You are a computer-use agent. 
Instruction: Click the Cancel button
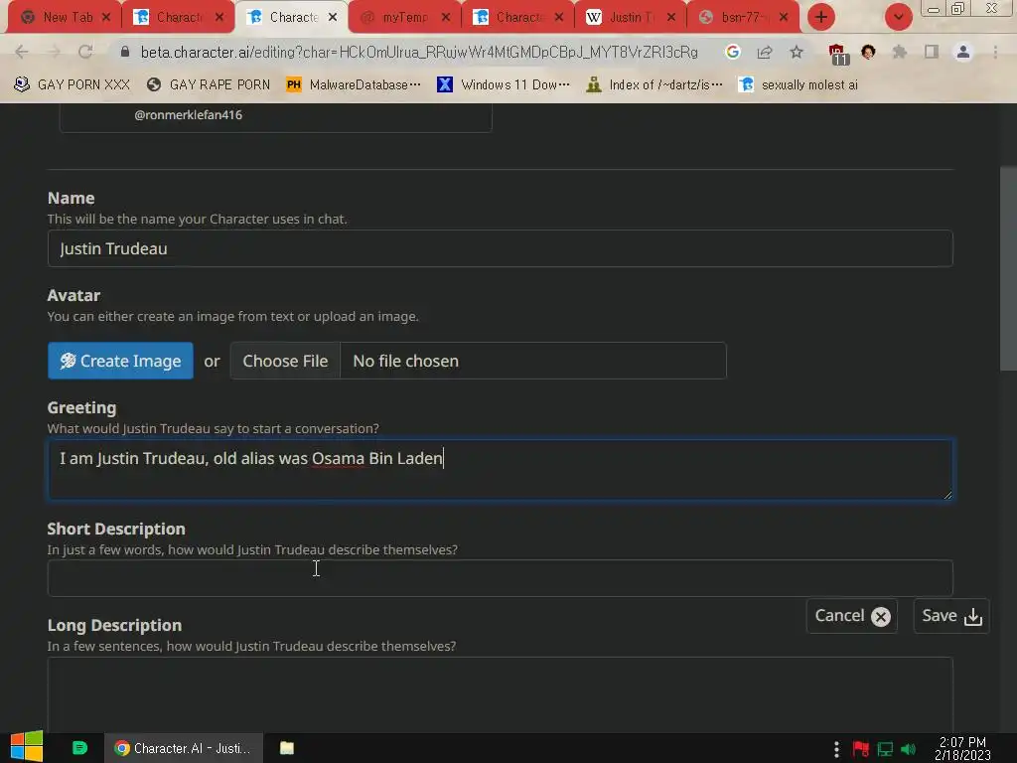851,616
